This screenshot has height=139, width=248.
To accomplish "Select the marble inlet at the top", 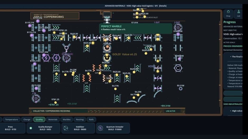I will pos(107,14).
